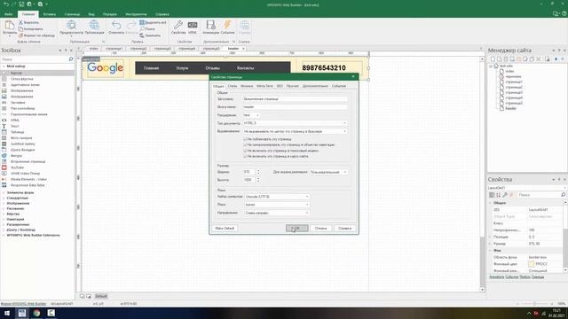Click the Вставить (Paste) ribbon icon
Screen dimensions: 568x319
tap(10, 27)
